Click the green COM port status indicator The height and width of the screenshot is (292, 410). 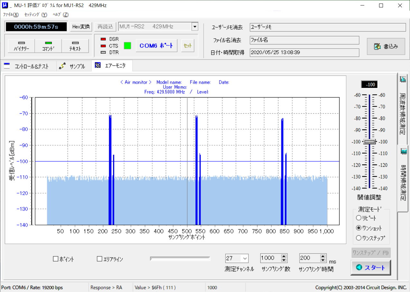[x=127, y=46]
